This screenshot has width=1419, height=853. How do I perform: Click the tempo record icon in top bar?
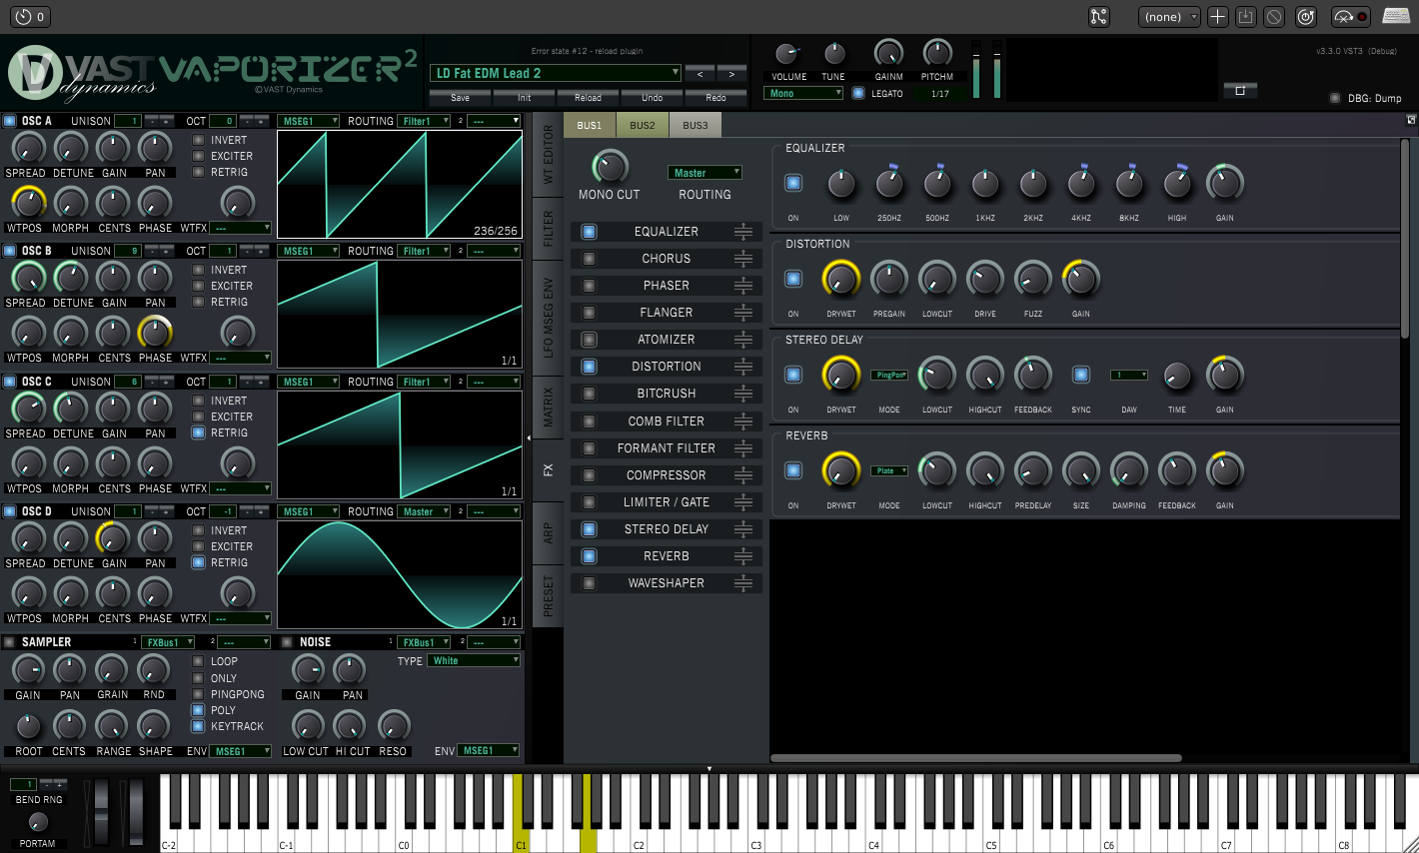[1350, 17]
